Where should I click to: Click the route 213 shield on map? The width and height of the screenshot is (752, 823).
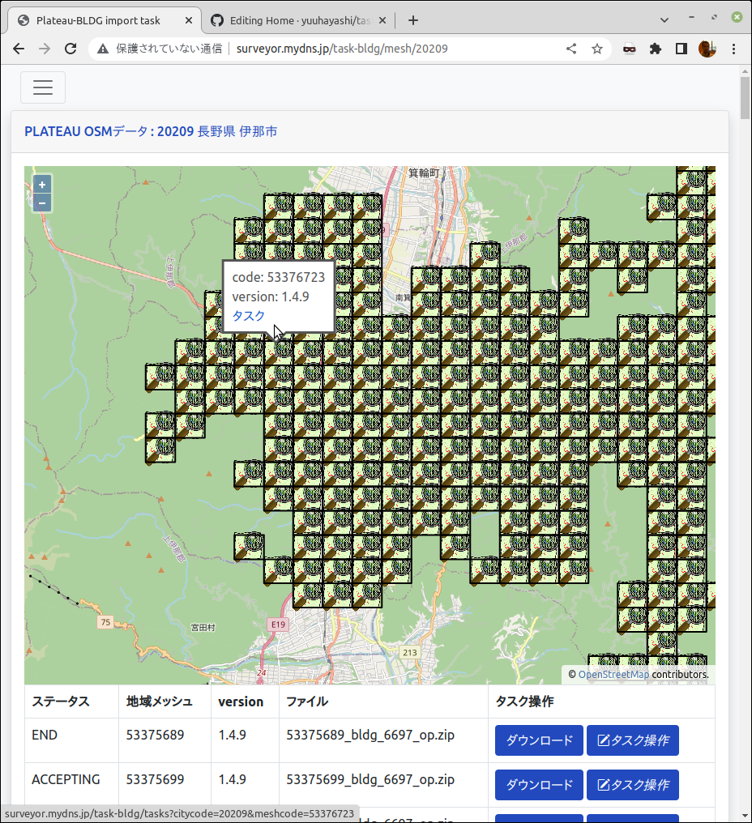tap(409, 652)
